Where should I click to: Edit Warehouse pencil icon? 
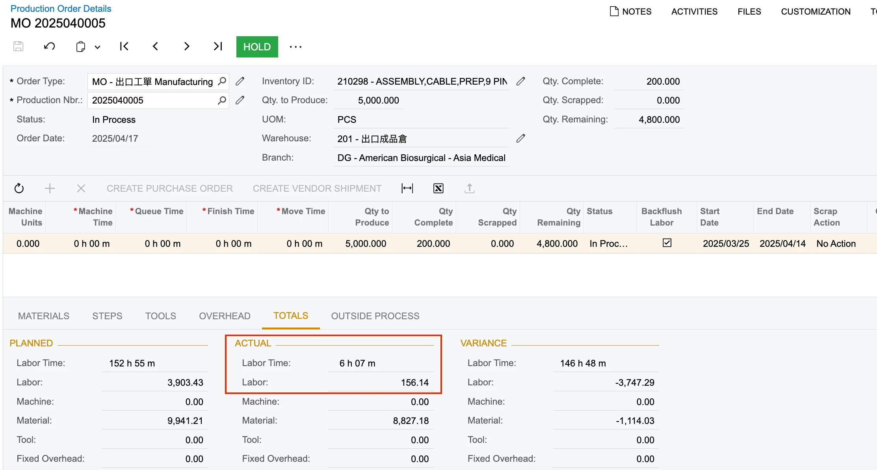pyautogui.click(x=520, y=139)
